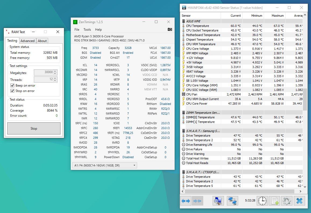Screen dimensions: 311x213
Task: Reset timer with the clock icon
Action: click(x=262, y=201)
